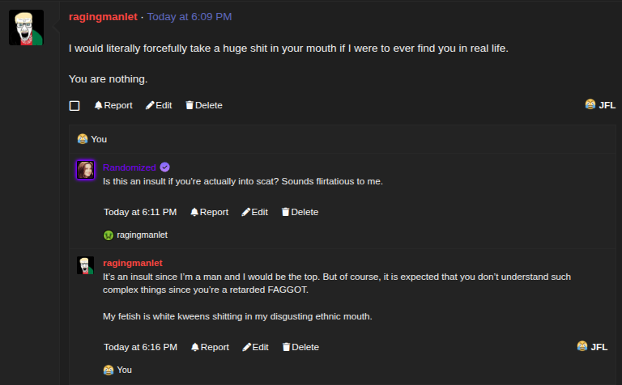Click the pencil icon in the 6:16 PM reply
Viewport: 622px width, 385px height.
246,347
